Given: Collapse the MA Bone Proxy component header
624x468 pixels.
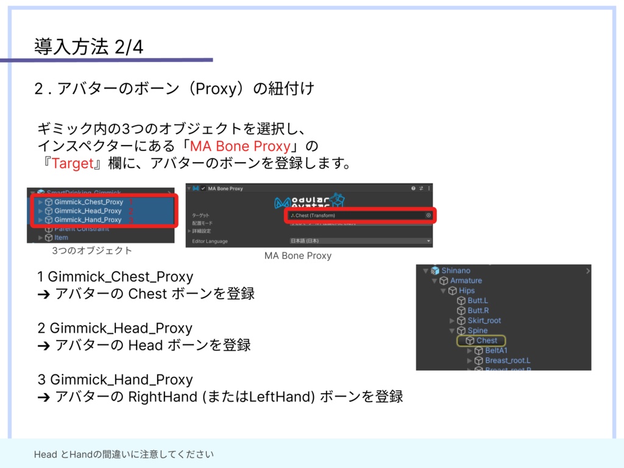Looking at the screenshot, I should [x=189, y=188].
